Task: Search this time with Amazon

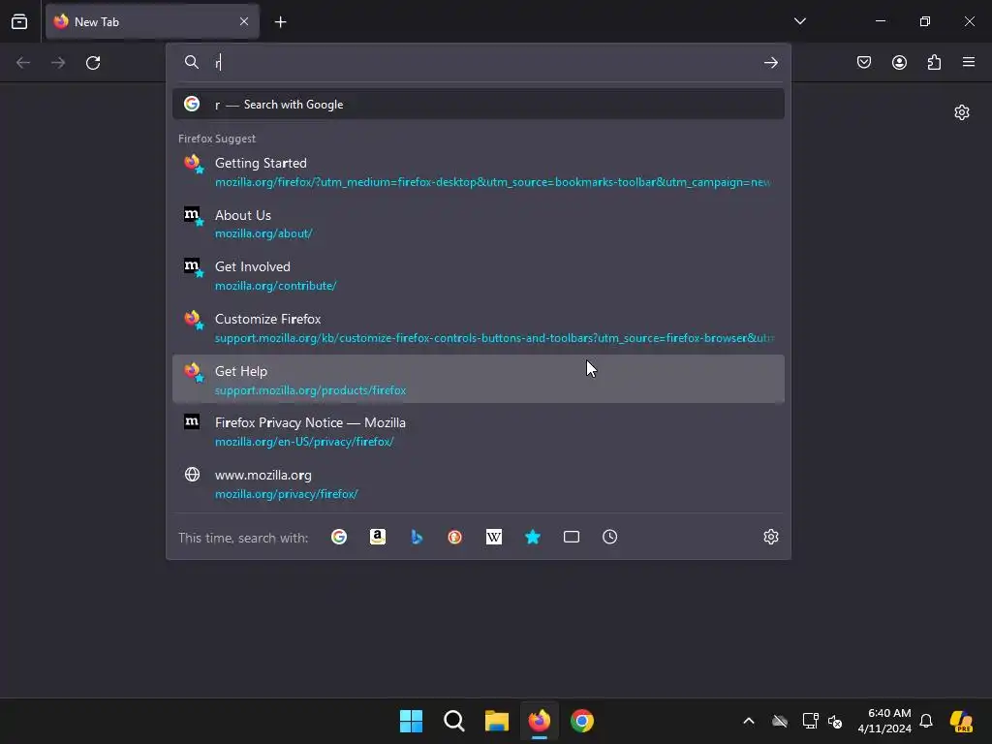Action: 378,537
